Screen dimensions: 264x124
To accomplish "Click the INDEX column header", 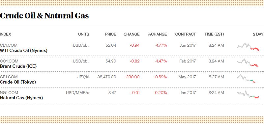I will coord(5,34).
